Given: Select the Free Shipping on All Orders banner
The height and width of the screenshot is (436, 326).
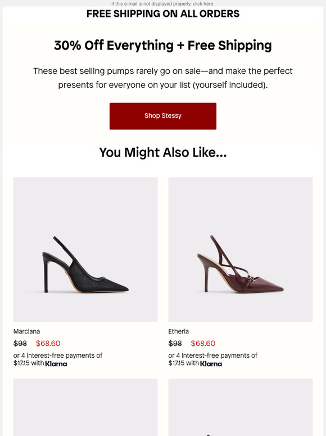Looking at the screenshot, I should click(163, 14).
